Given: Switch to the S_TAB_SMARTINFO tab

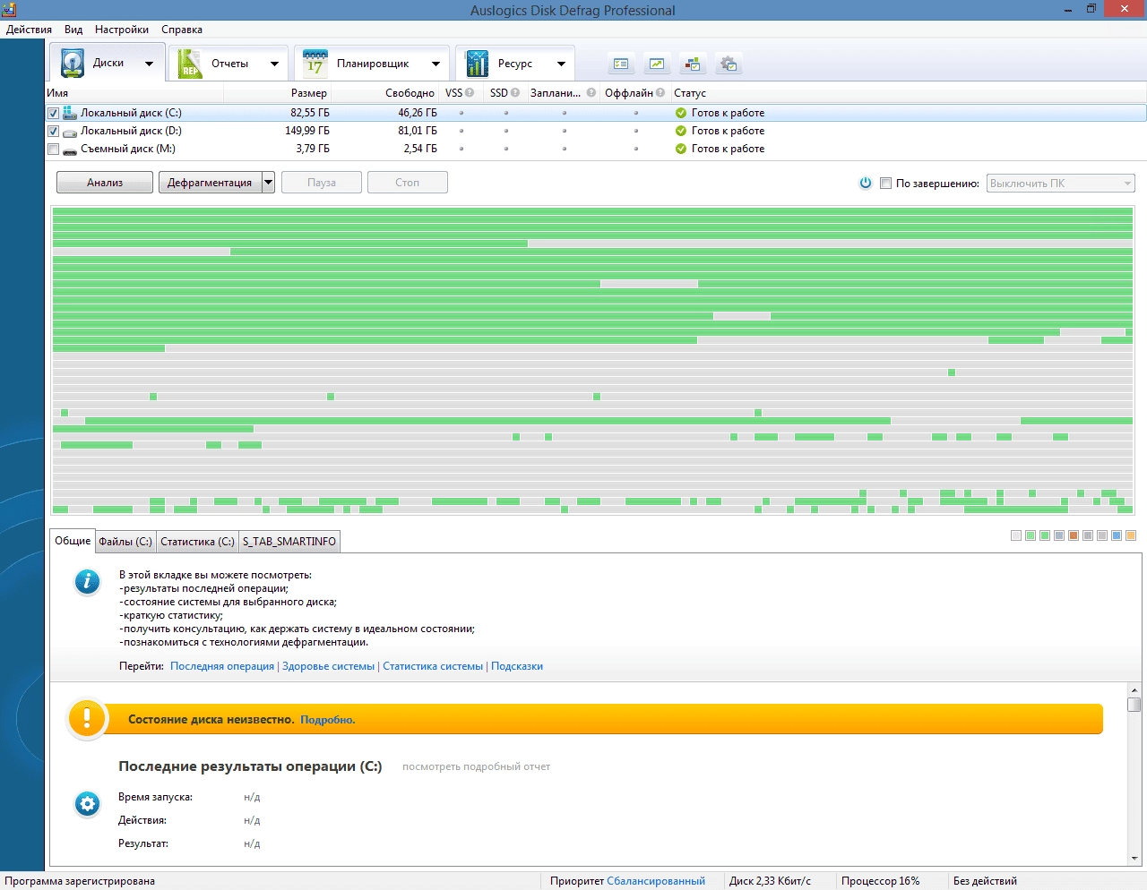Looking at the screenshot, I should pyautogui.click(x=289, y=542).
